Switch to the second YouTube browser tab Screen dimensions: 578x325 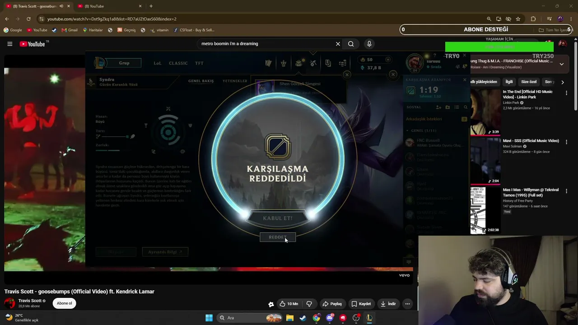click(x=110, y=6)
